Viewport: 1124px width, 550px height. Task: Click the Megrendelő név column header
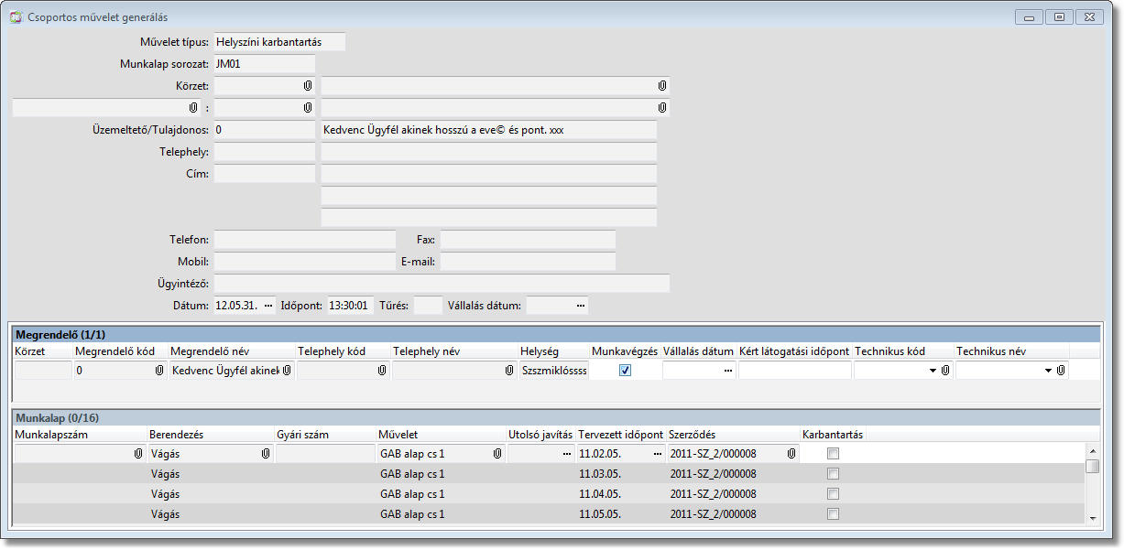click(x=232, y=351)
